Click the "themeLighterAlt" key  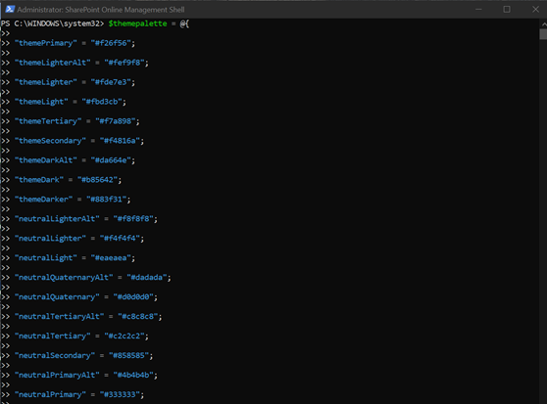click(52, 63)
